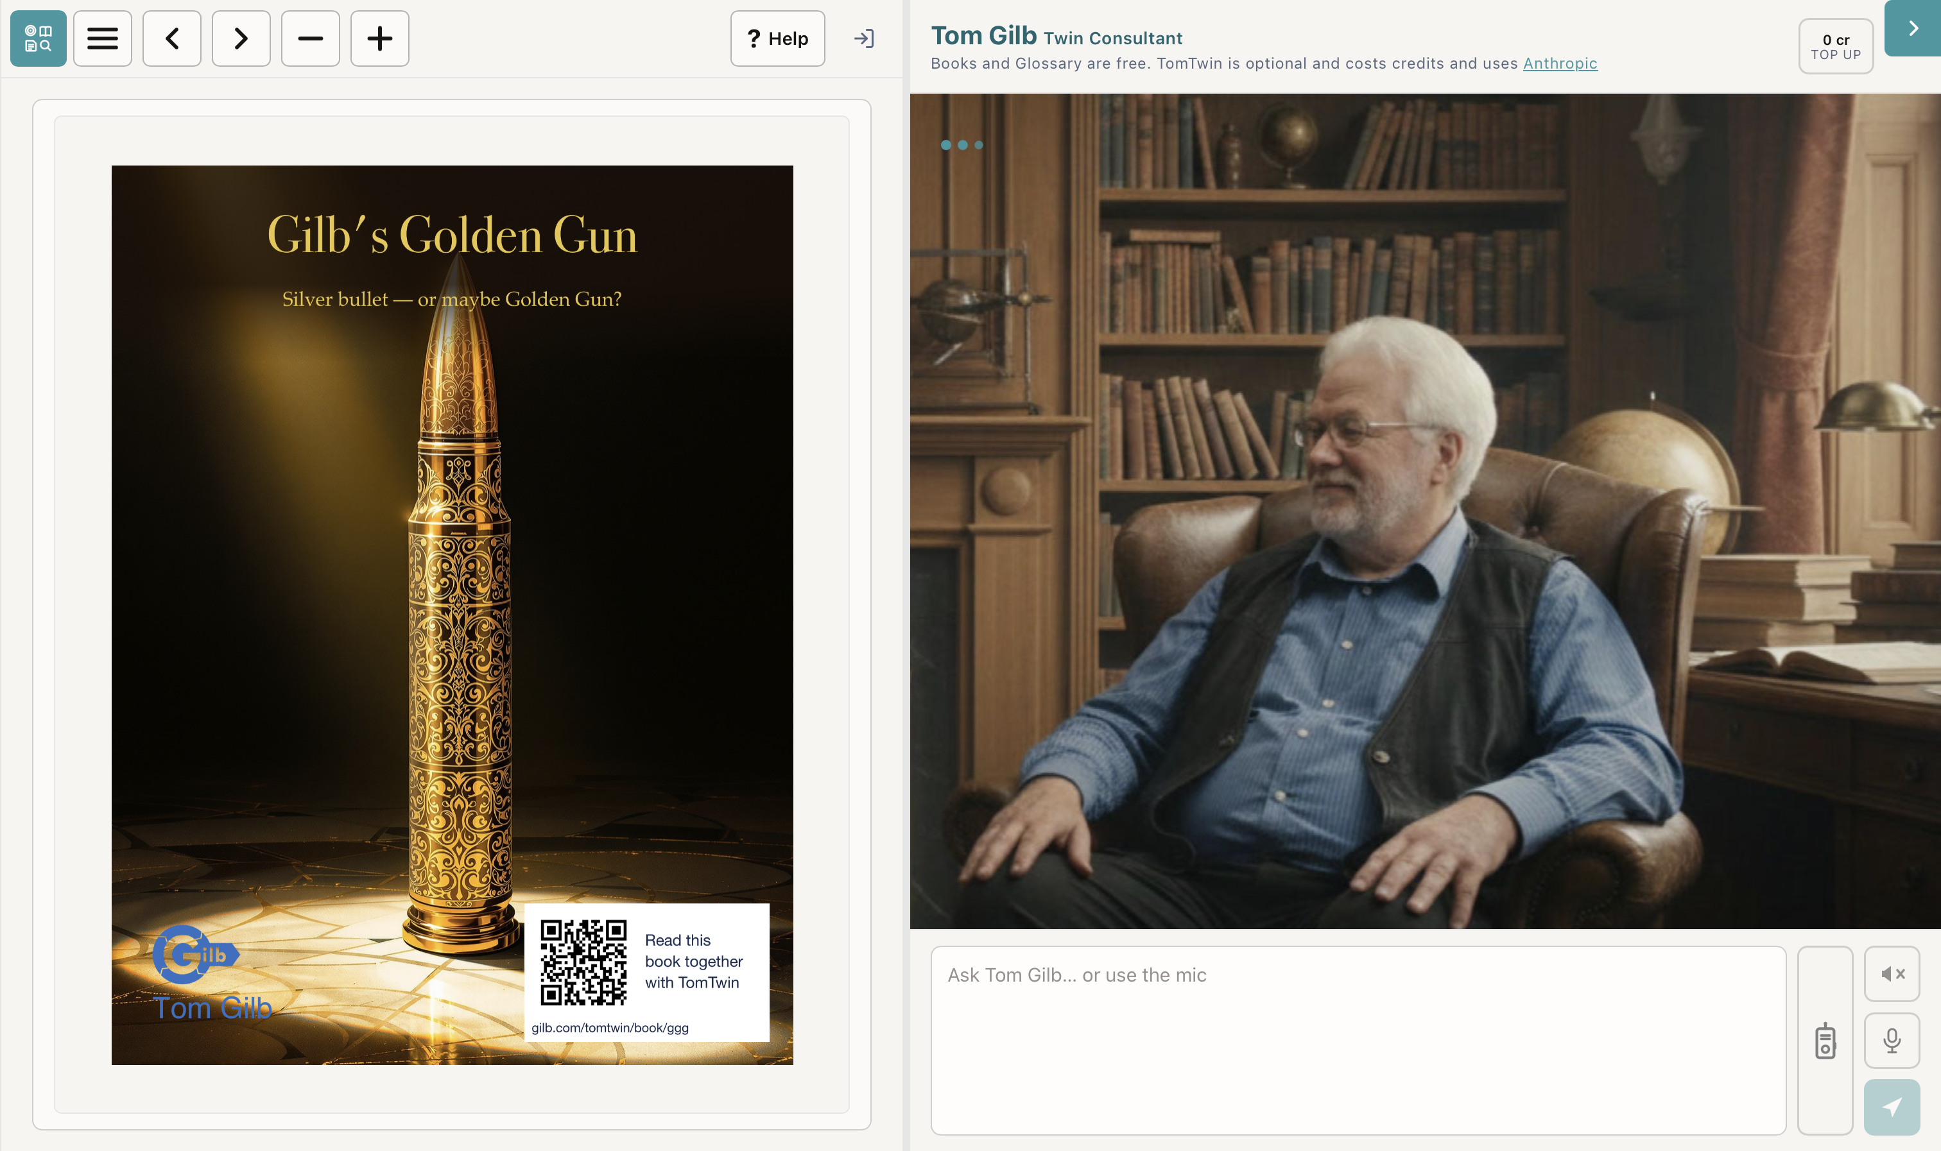Image resolution: width=1941 pixels, height=1151 pixels.
Task: Click the walkie-talkie mode icon
Action: pyautogui.click(x=1825, y=1040)
